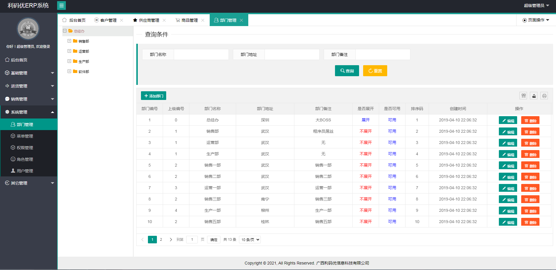Click 删除 for the 运营部 row
Viewport: 556px width, 270px height.
coord(530,143)
